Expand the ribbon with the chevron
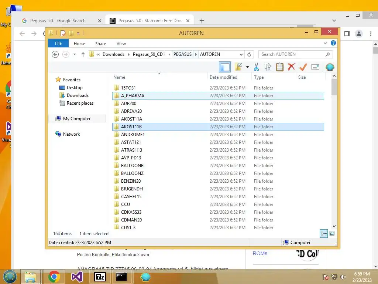The image size is (378, 284). point(325,43)
